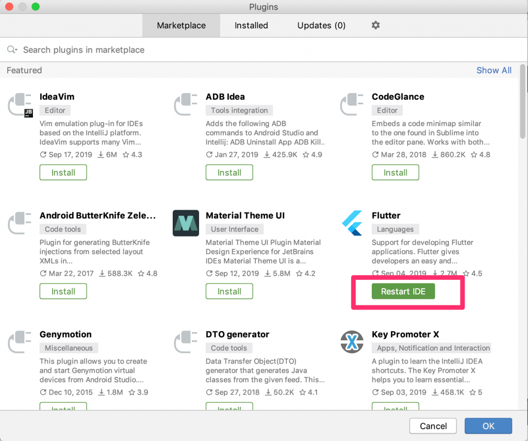528x441 pixels.
Task: Click the Featured section heading
Action: pyautogui.click(x=24, y=70)
